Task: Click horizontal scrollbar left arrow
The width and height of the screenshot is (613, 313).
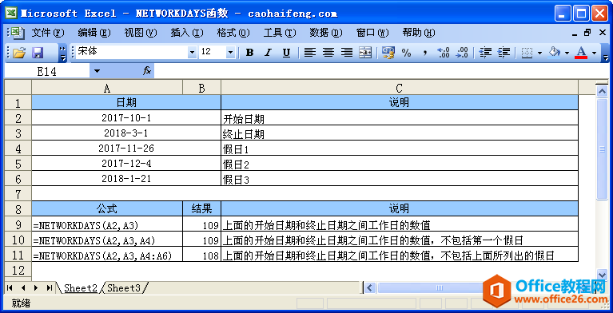Action: pyautogui.click(x=370, y=288)
